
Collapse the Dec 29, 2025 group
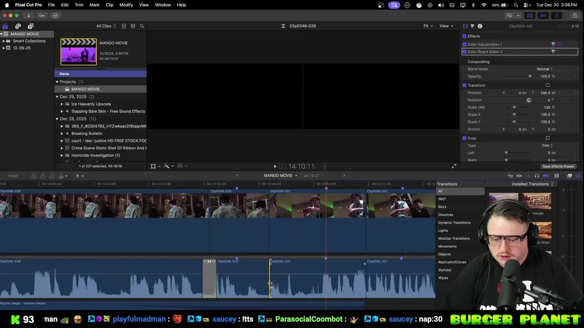(x=57, y=97)
